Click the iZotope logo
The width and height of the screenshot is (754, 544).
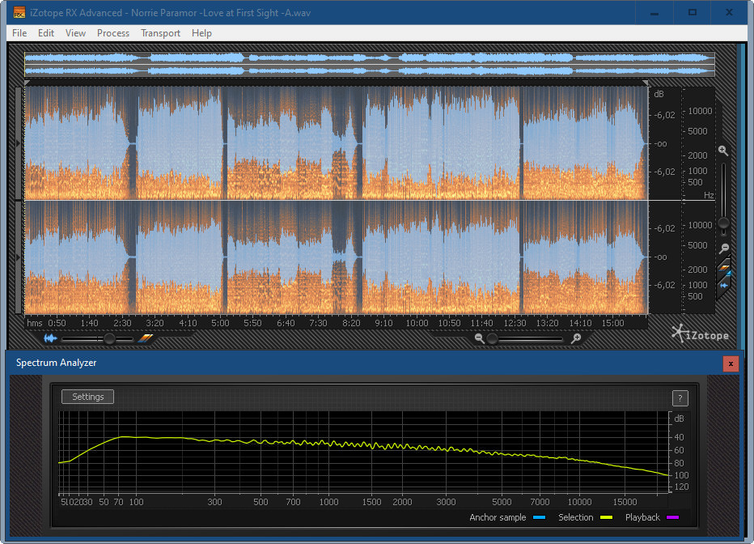coord(700,334)
